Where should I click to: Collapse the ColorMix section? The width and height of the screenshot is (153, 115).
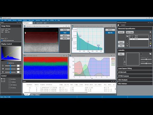pyautogui.click(x=151, y=50)
